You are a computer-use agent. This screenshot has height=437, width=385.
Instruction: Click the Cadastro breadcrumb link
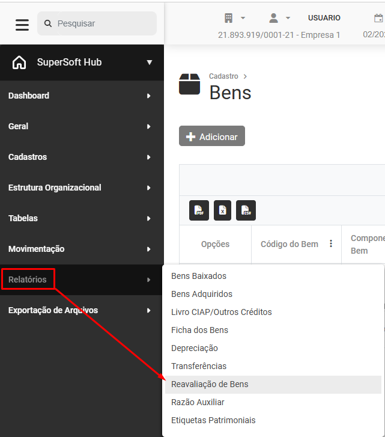[223, 76]
